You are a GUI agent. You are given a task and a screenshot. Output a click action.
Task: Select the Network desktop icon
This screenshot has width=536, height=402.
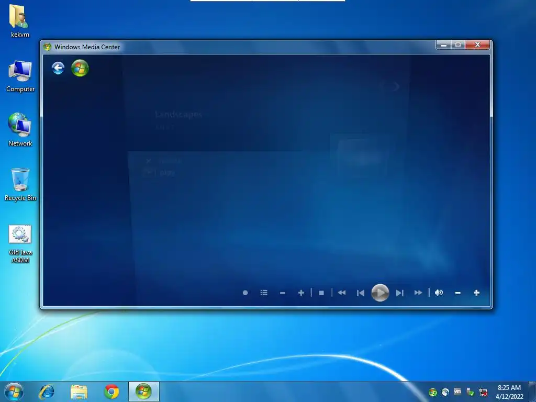click(20, 130)
